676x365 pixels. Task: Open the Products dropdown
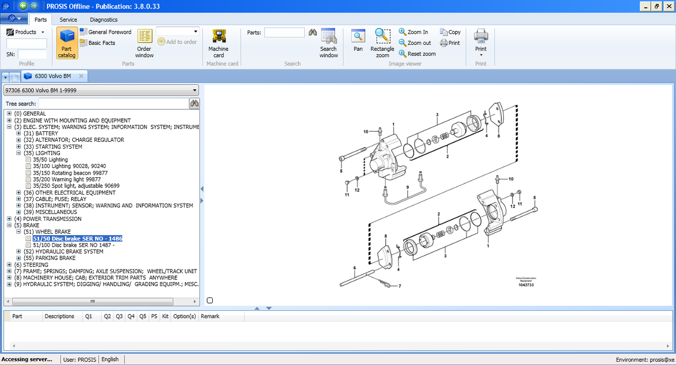[26, 32]
